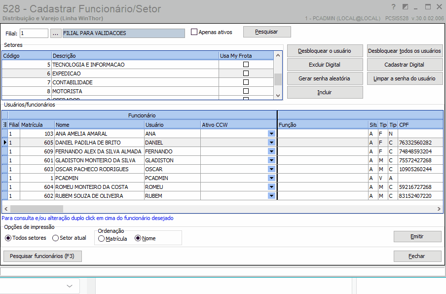446x294 pixels.
Task: Click the CPF column header
Action: (x=420, y=124)
